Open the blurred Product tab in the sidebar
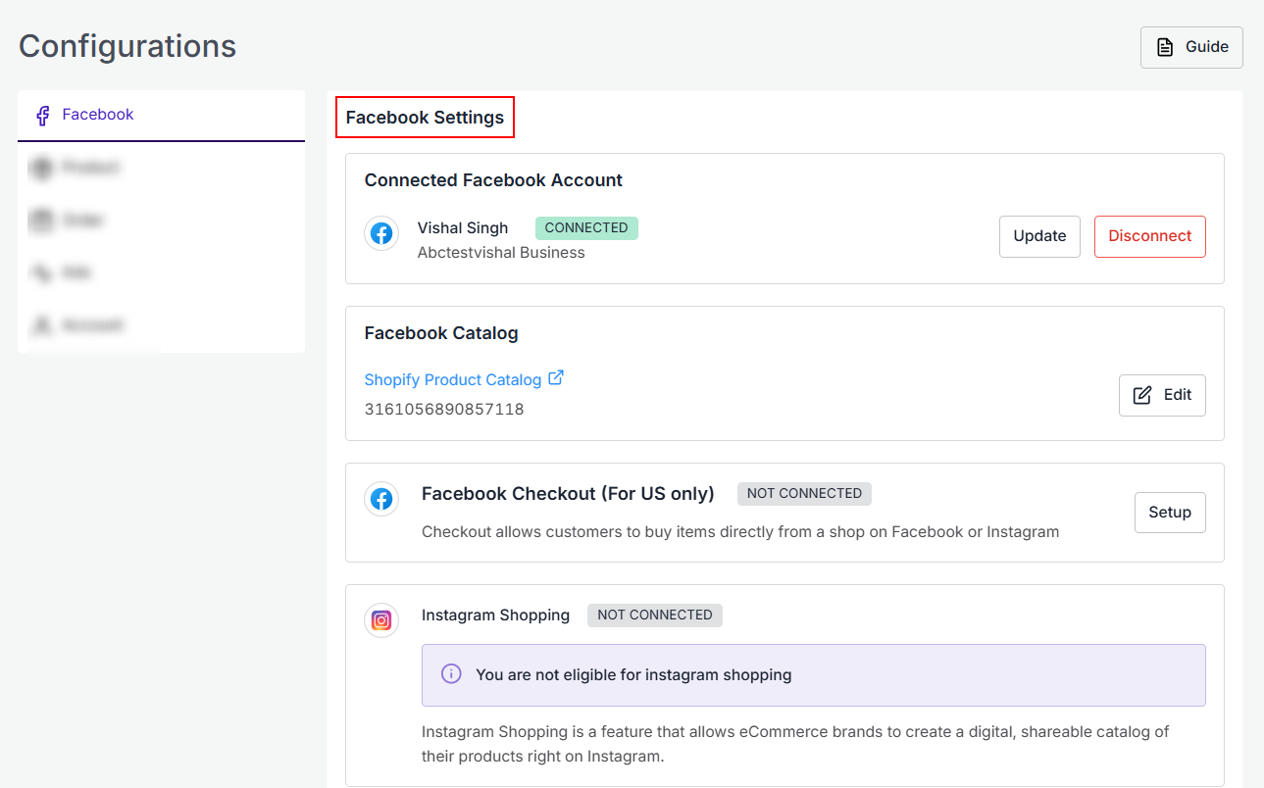Viewport: 1264px width, 788px height. pyautogui.click(x=90, y=169)
